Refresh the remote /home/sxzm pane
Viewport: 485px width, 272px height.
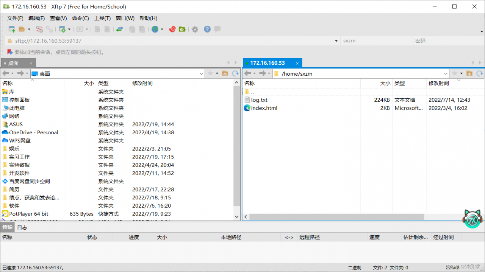[480, 73]
